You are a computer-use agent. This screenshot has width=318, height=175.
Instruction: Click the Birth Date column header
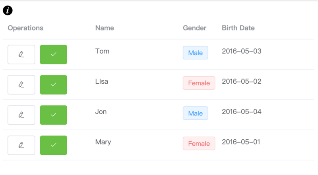pyautogui.click(x=238, y=28)
